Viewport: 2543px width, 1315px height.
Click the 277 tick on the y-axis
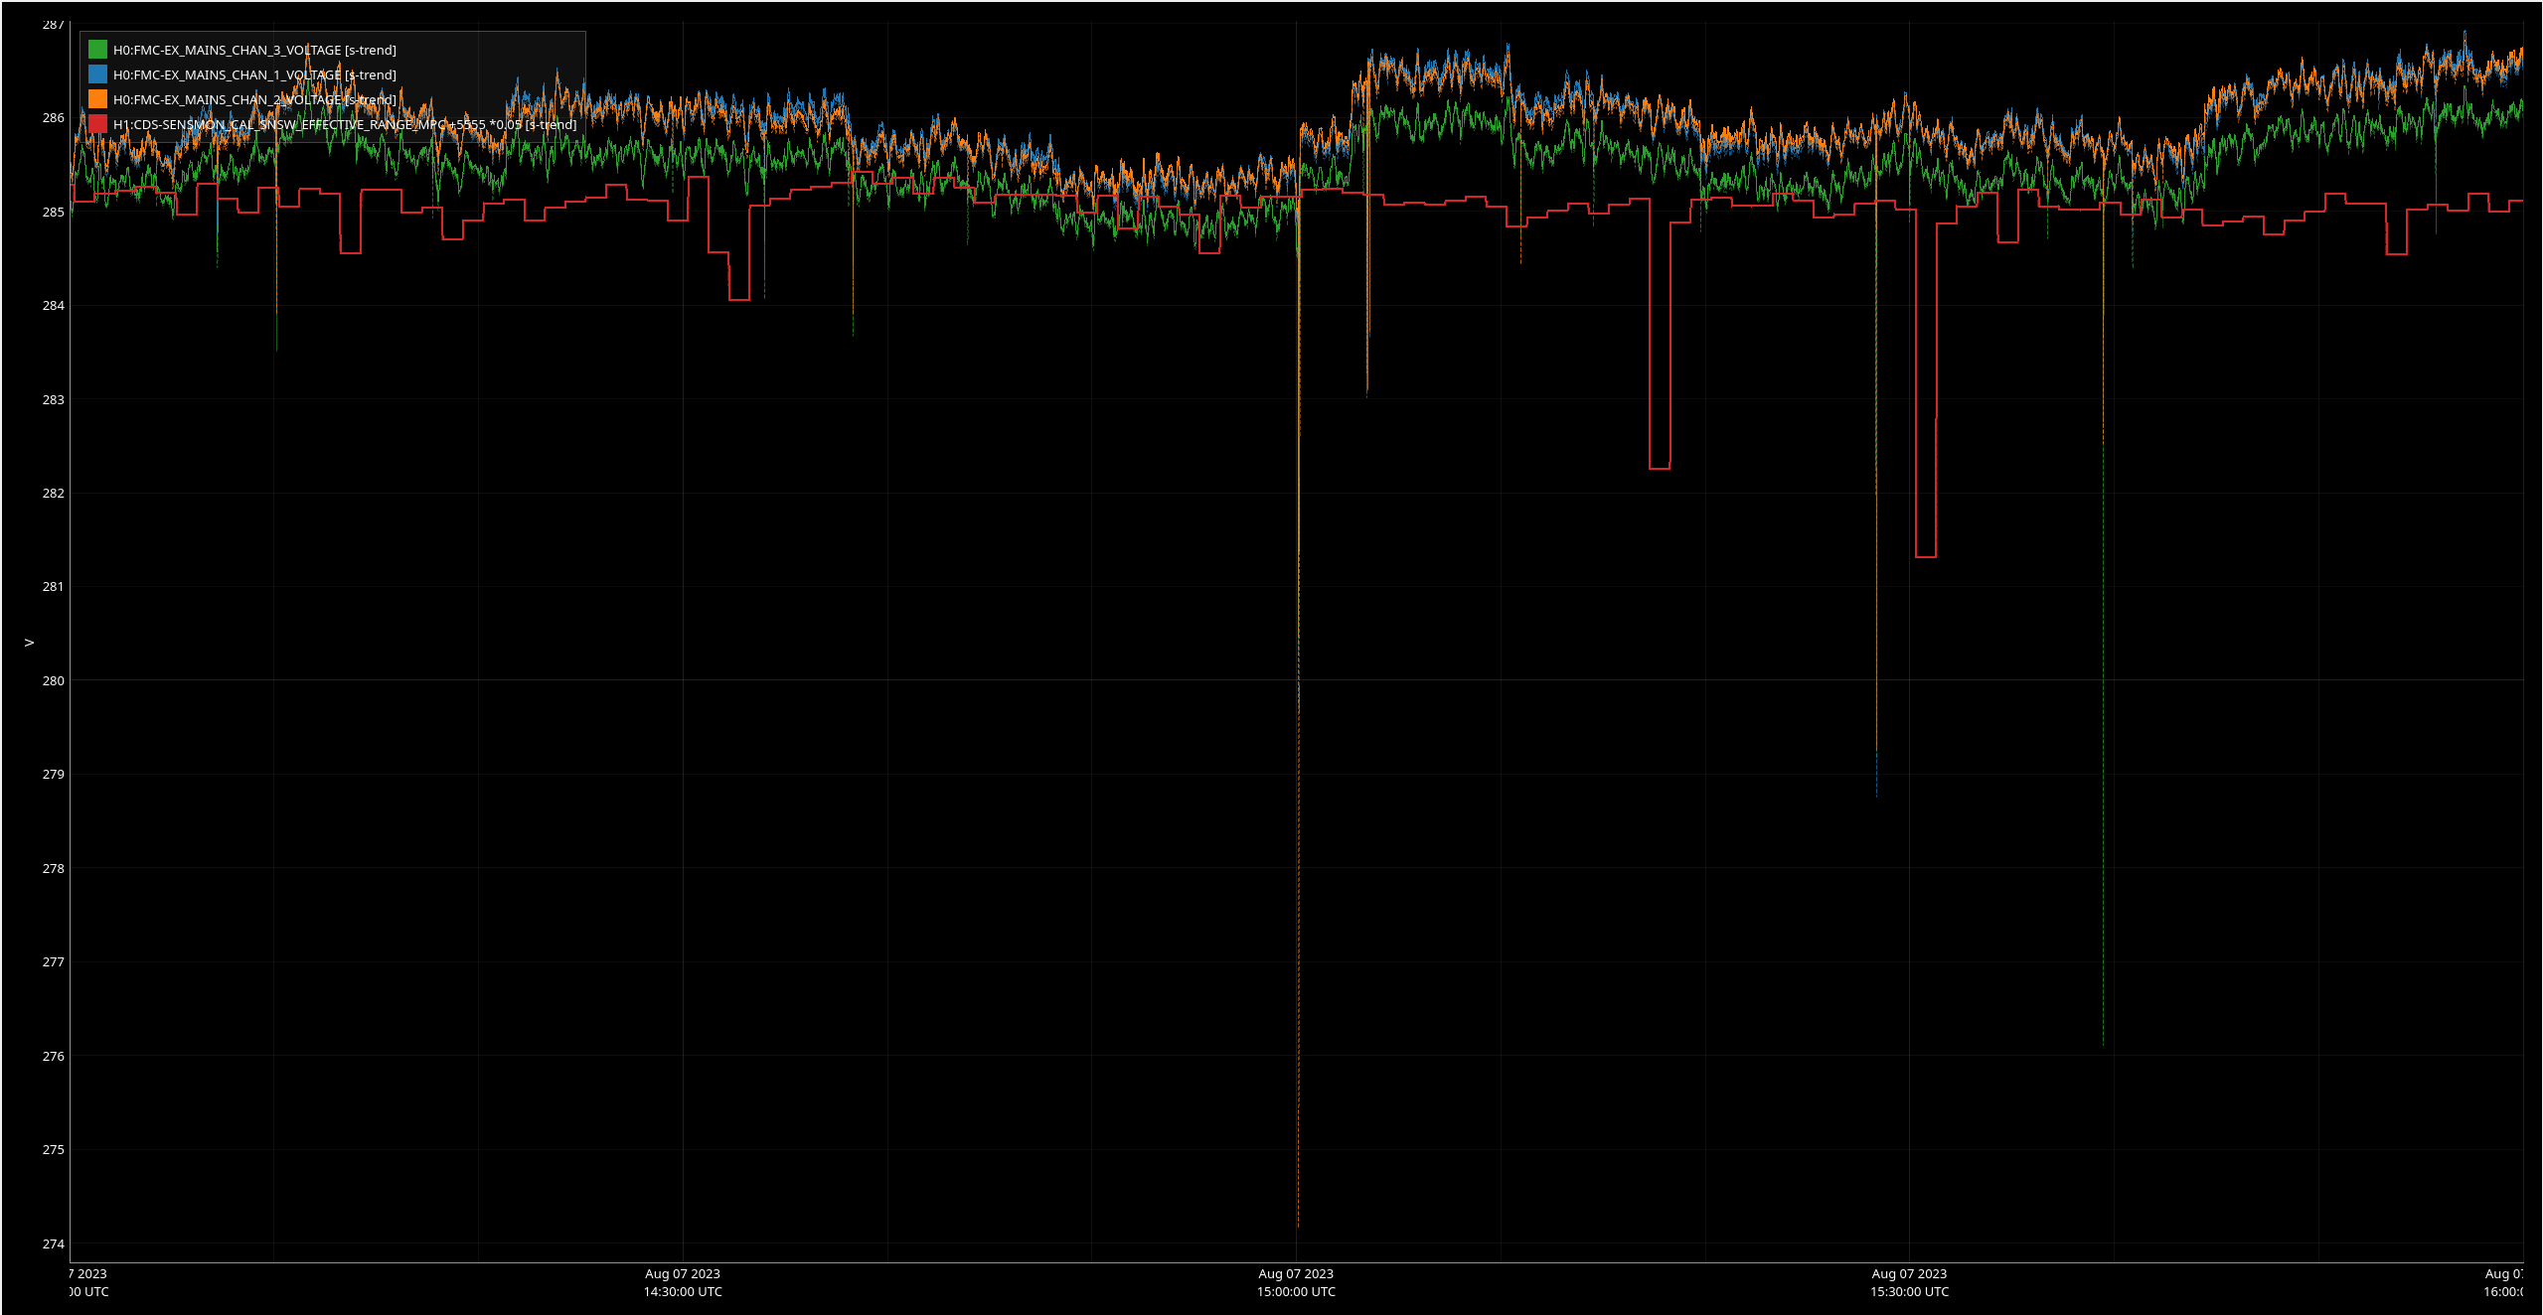click(x=53, y=961)
